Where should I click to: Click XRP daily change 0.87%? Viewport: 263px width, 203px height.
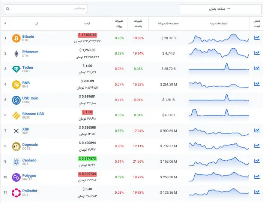119,131
